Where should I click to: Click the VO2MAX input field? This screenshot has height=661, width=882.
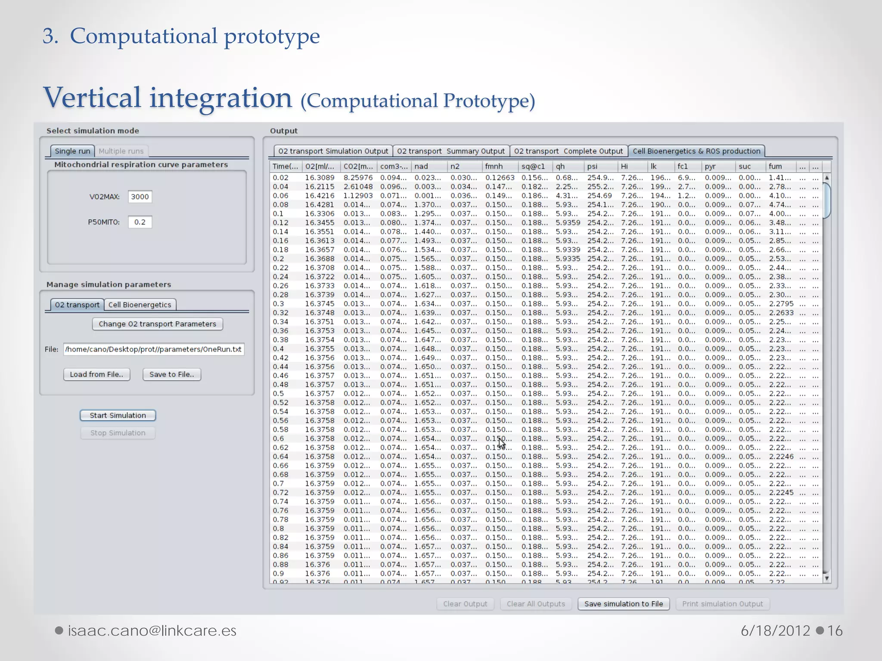(x=140, y=197)
